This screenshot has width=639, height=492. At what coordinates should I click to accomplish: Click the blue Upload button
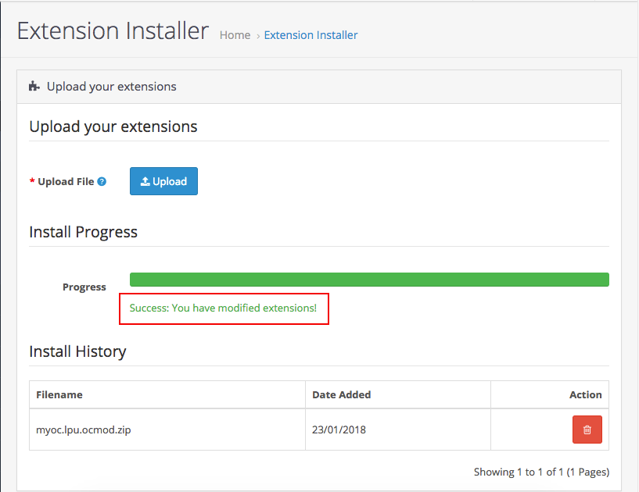click(163, 181)
